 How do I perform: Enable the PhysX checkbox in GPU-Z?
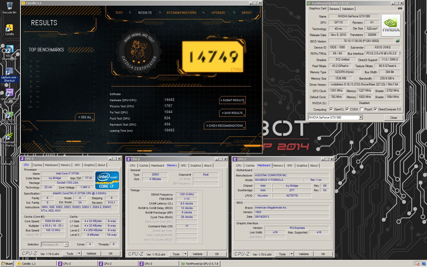point(361,109)
